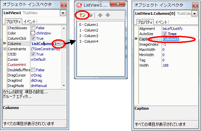Close the ListView1 column editor window
Image resolution: width=201 pixels, height=131 pixels.
[x=118, y=3]
